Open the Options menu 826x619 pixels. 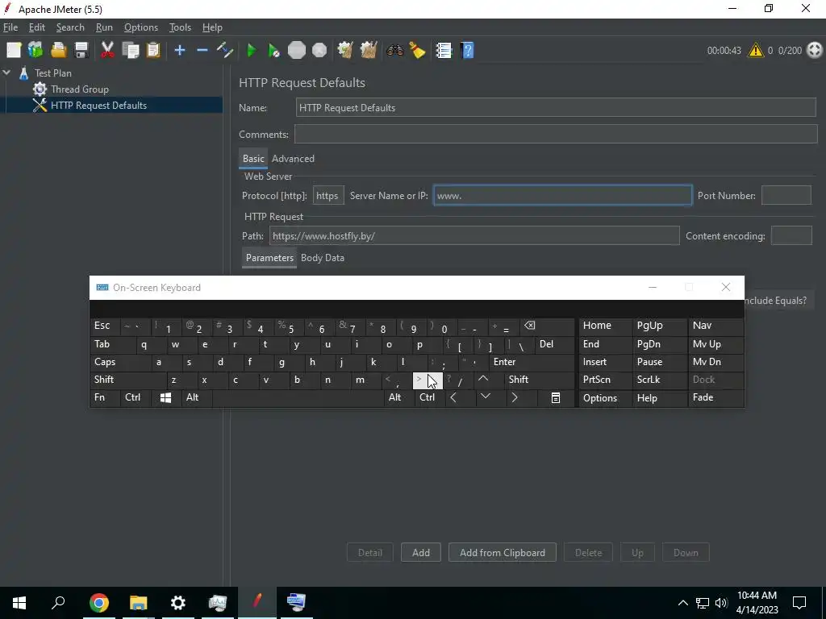click(140, 27)
